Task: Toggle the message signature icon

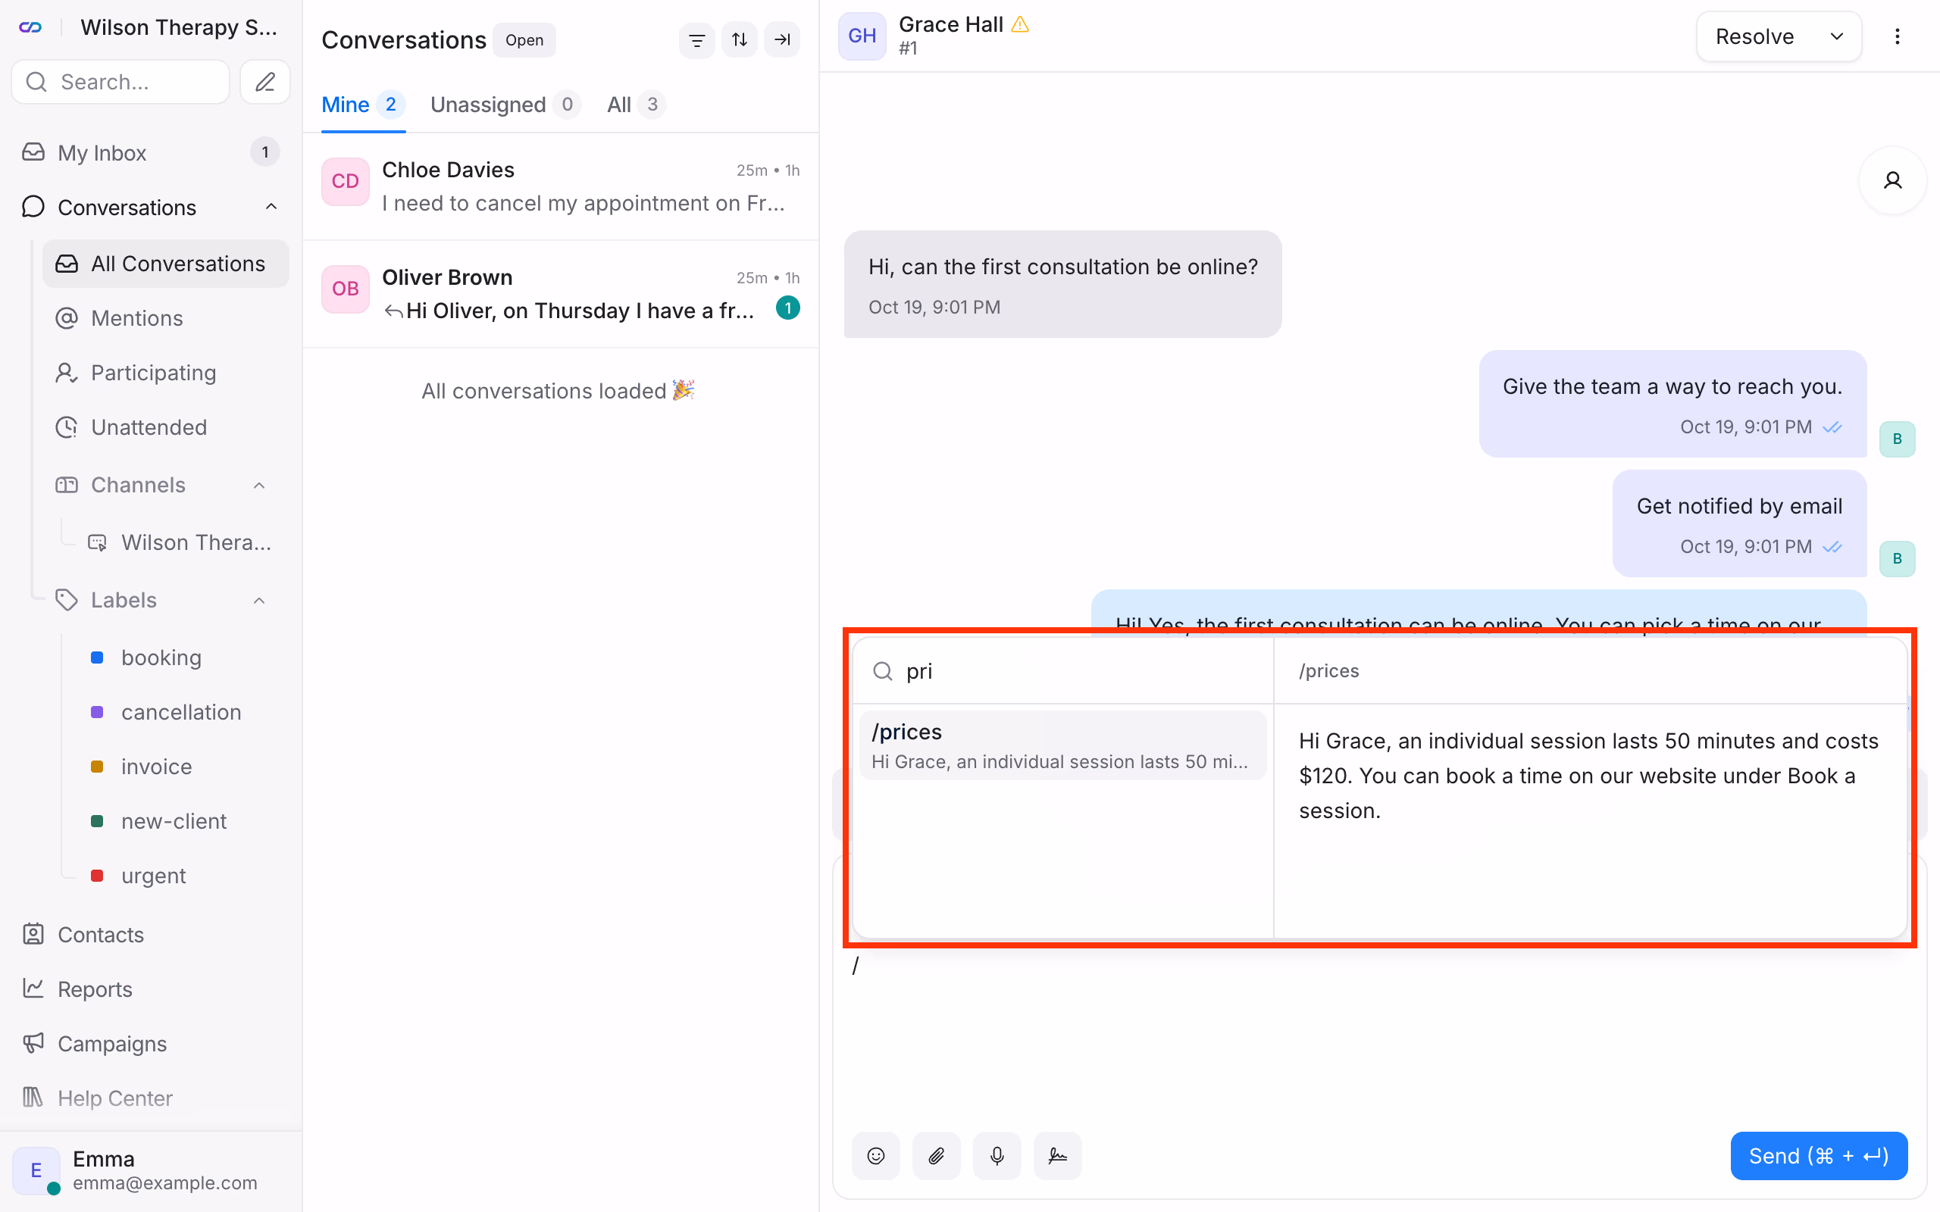Action: [1057, 1156]
